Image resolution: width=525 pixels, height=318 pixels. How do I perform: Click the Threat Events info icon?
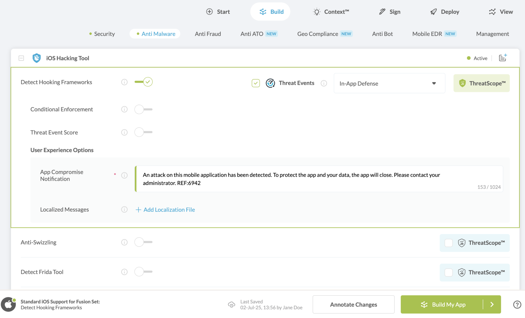(324, 83)
